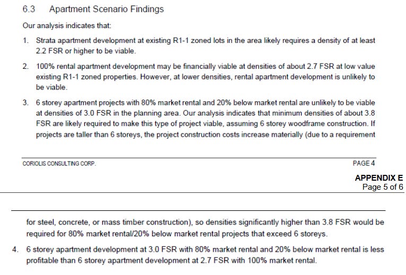The width and height of the screenshot is (406, 275).
Task: Click the 'Our analysis indicates that:' line
Action: 67,25
